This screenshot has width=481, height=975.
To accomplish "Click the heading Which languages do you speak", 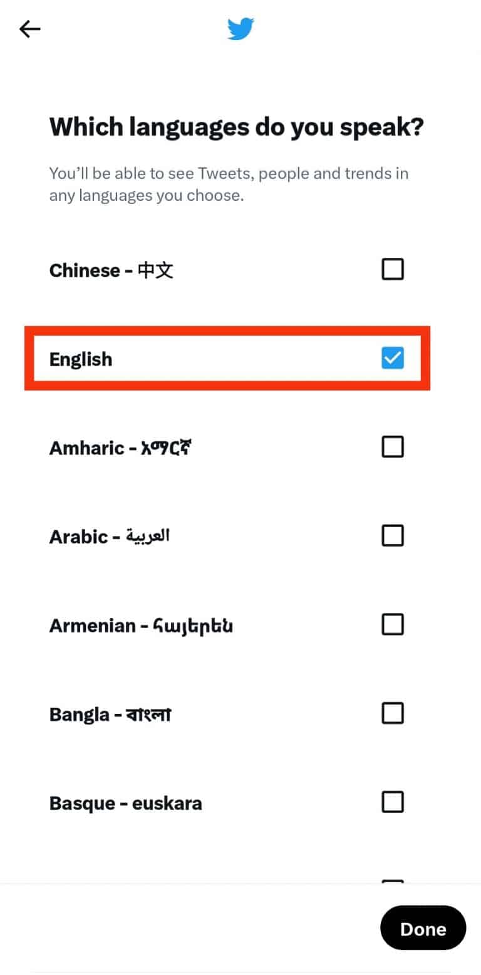I will [237, 127].
